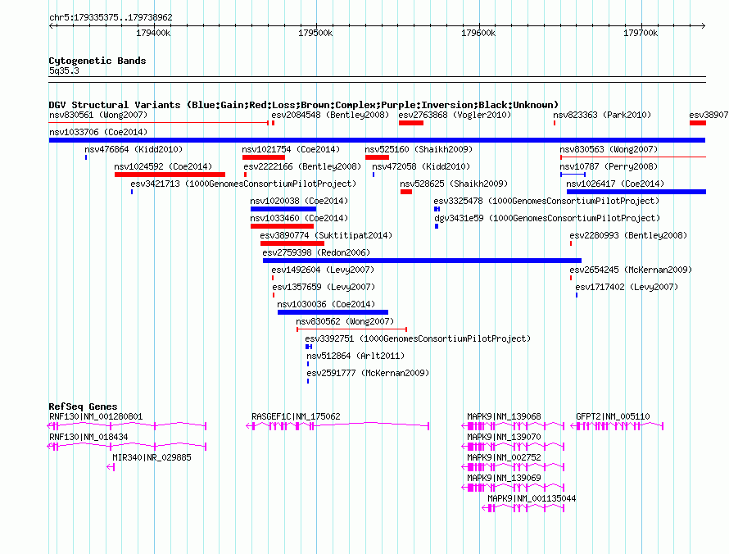Viewport: 729px width, 554px height.
Task: Open the esv2084548 (Bentley2008) variant label
Action: pos(330,115)
